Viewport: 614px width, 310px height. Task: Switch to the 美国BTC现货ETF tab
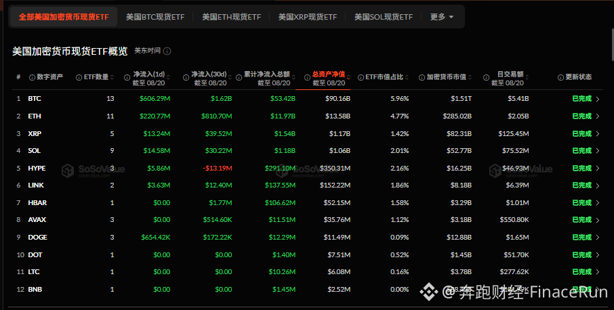click(155, 17)
